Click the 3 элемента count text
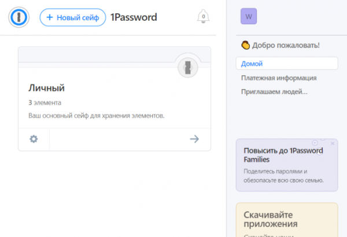 [x=45, y=103]
